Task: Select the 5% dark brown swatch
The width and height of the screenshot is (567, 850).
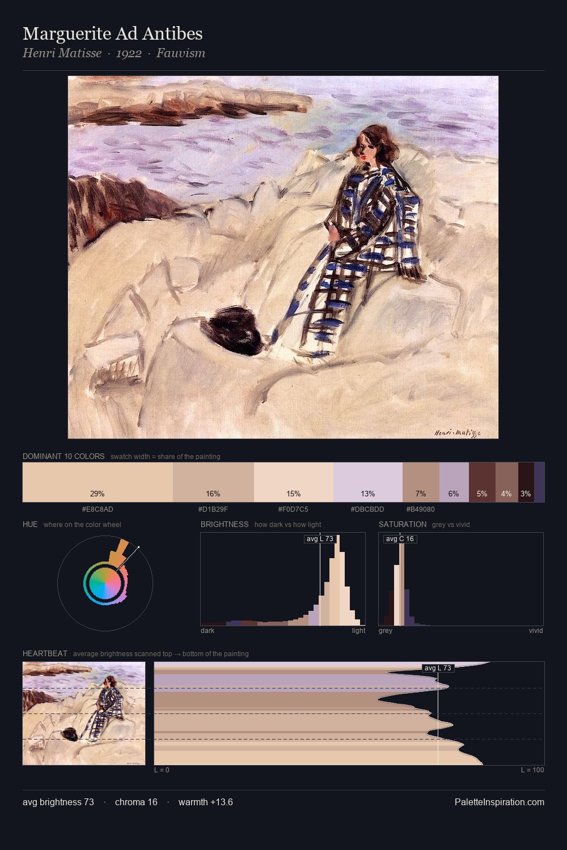Action: coord(482,482)
